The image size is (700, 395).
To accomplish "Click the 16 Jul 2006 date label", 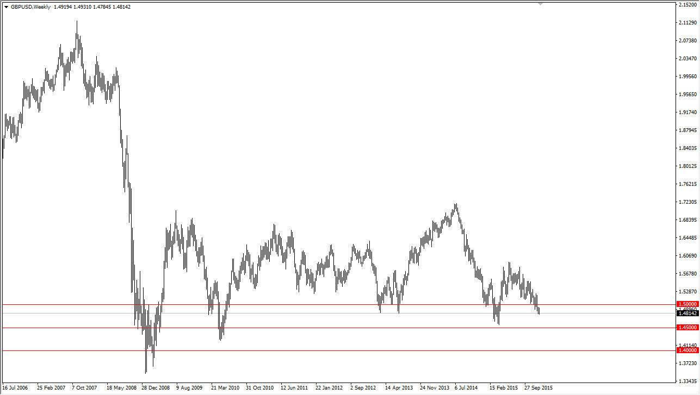I will (16, 388).
